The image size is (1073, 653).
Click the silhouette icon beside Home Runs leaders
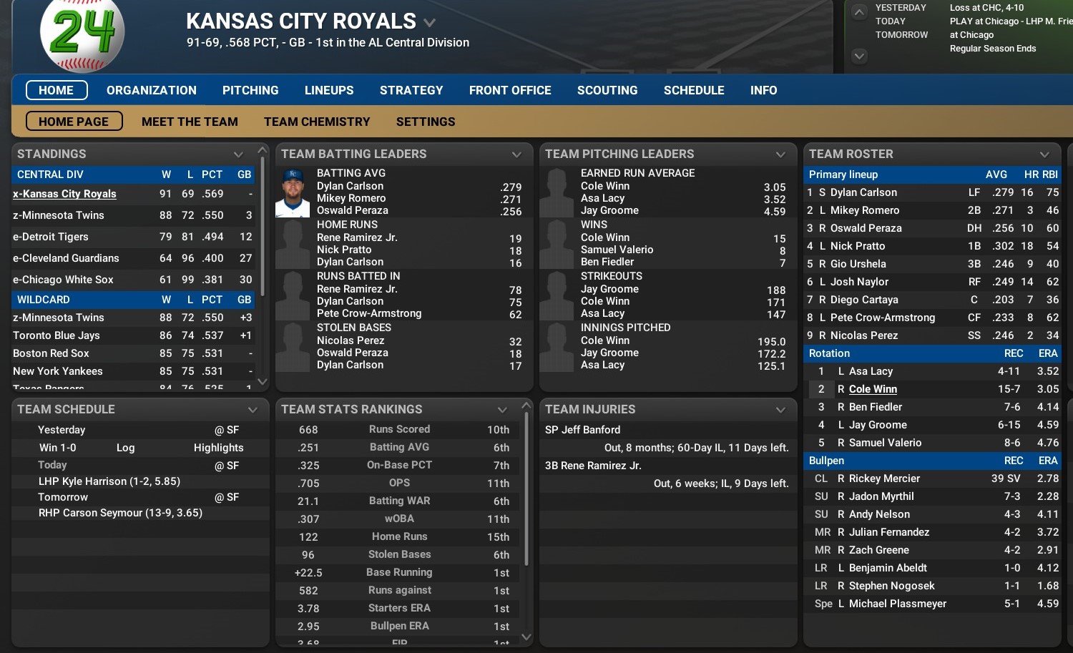point(293,244)
